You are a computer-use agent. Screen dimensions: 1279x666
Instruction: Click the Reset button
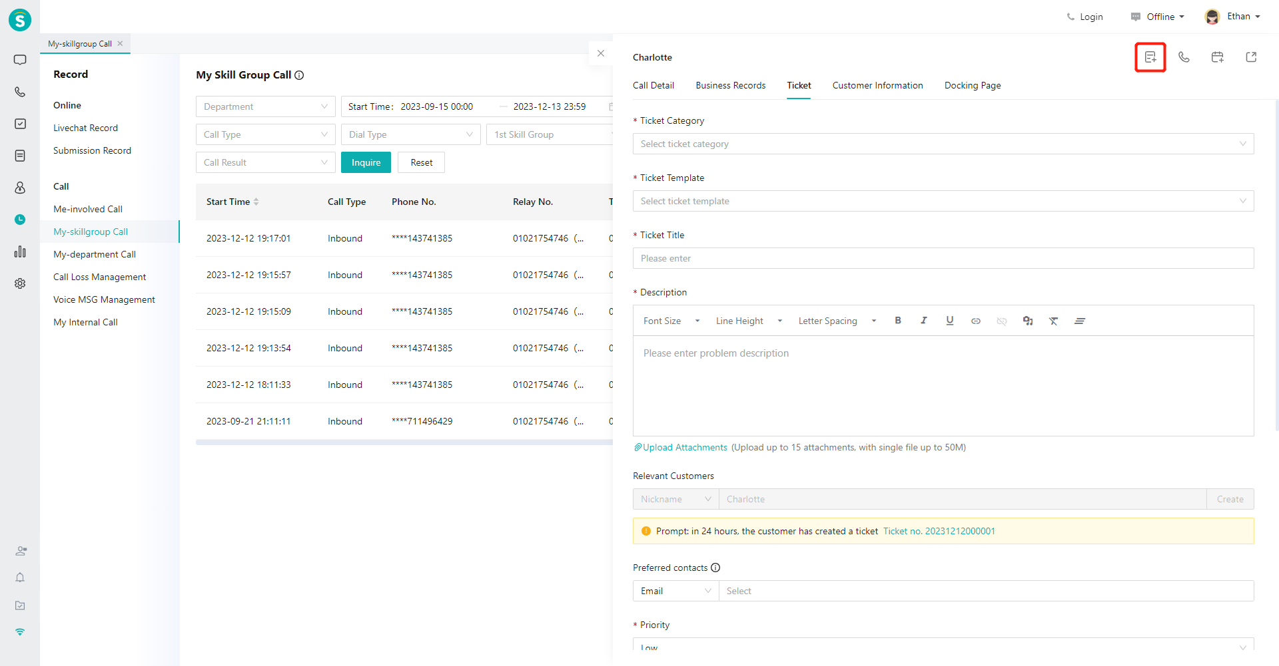click(x=421, y=162)
